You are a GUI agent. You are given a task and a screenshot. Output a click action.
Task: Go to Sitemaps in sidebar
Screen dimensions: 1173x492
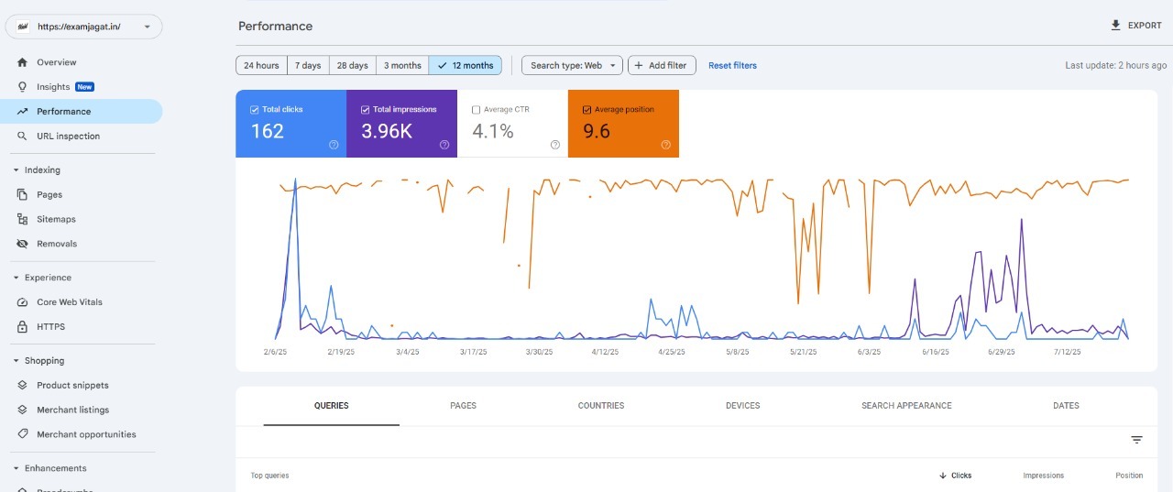56,220
